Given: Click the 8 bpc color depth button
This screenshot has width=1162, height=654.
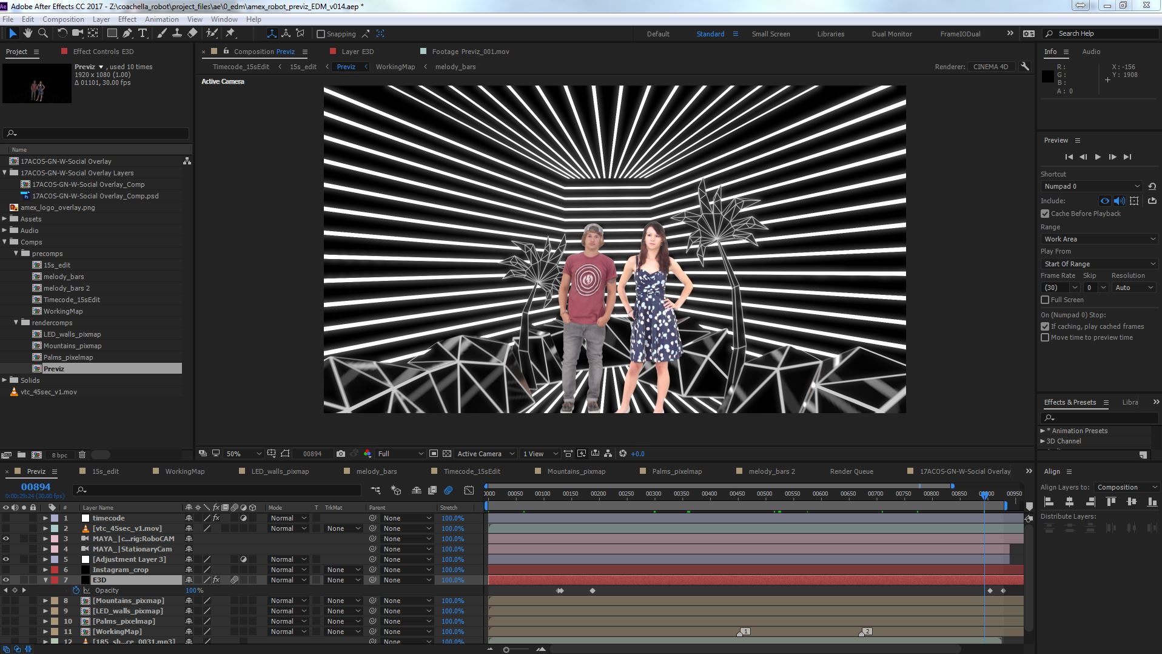Looking at the screenshot, I should (59, 455).
